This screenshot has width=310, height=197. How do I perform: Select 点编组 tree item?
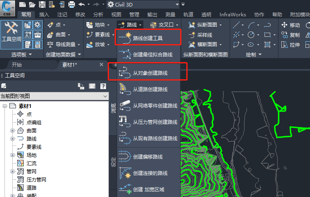click(34, 122)
